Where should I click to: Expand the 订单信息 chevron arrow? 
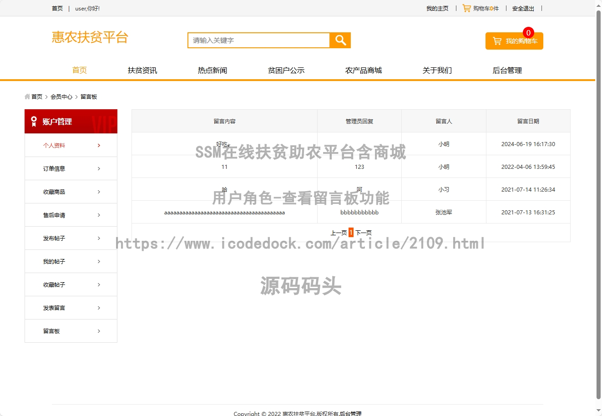pos(99,168)
